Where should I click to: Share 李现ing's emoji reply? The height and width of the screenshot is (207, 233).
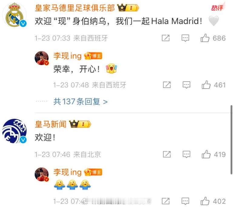166,201
